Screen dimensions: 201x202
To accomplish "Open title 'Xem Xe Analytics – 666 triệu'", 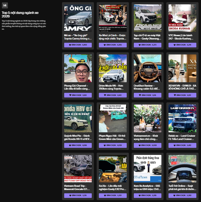I will tap(147, 188).
